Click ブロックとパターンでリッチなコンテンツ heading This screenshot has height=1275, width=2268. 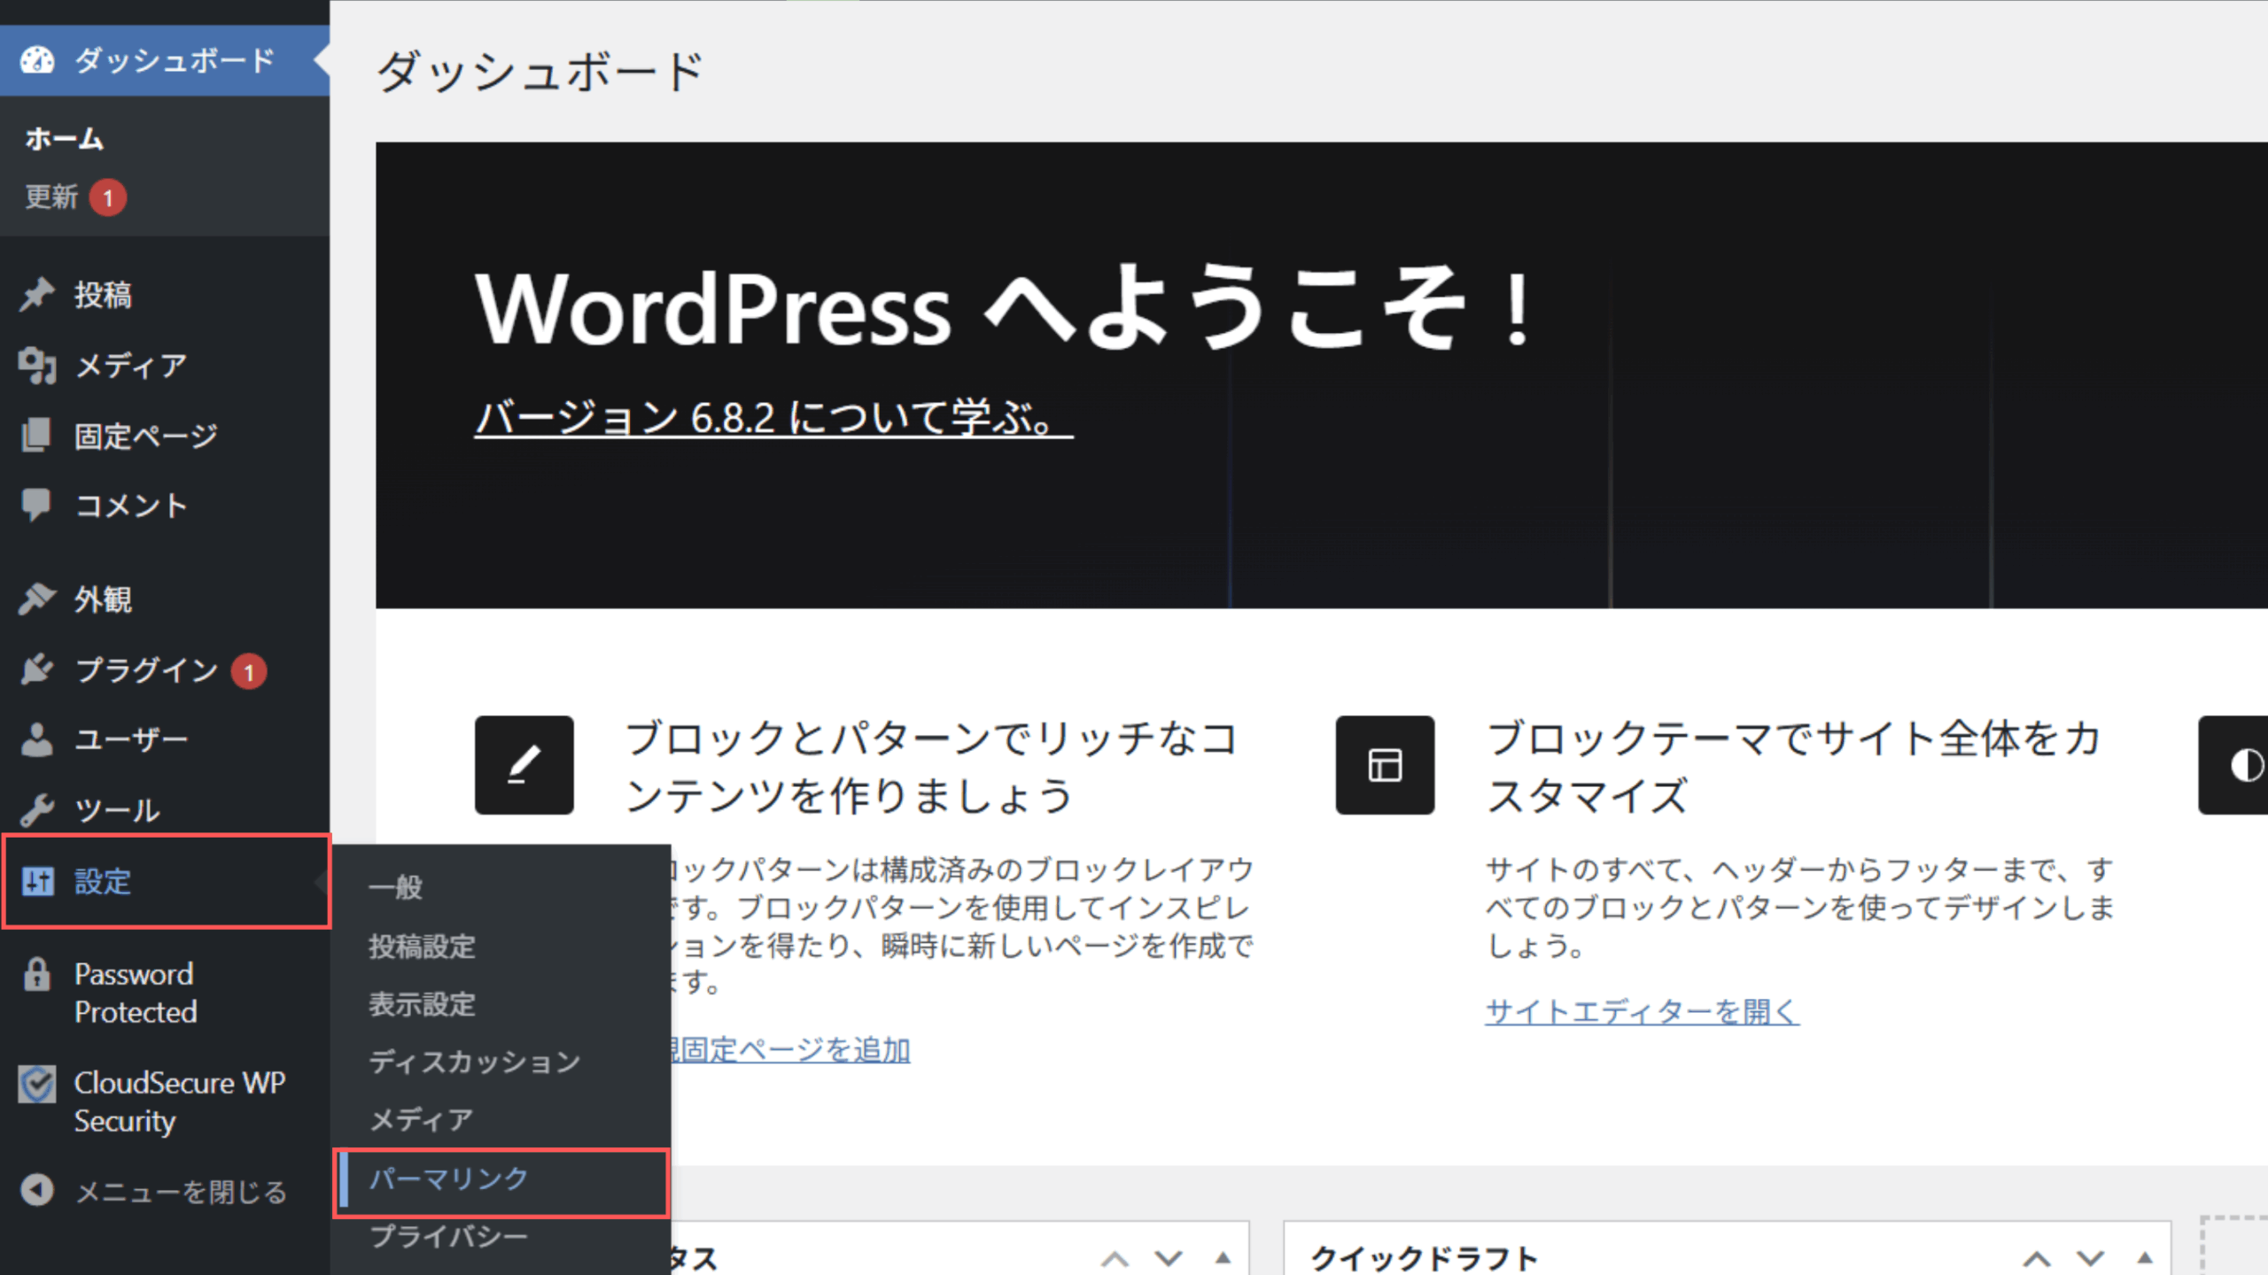pos(931,767)
